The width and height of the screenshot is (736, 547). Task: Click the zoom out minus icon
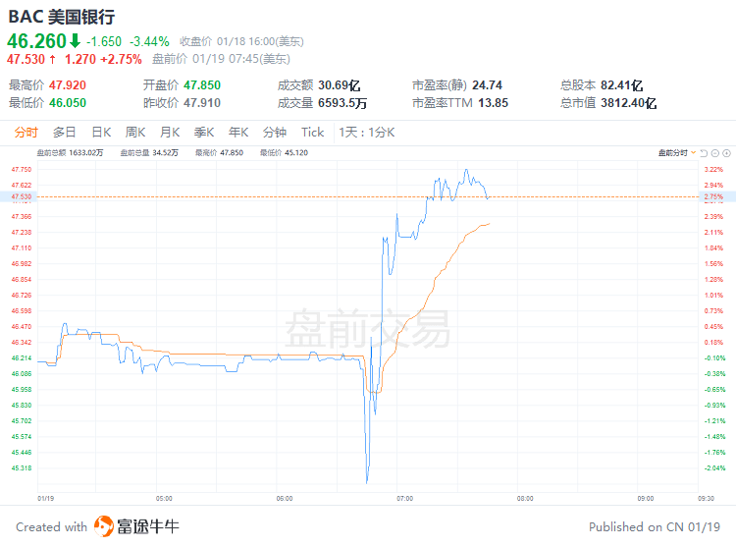712,153
